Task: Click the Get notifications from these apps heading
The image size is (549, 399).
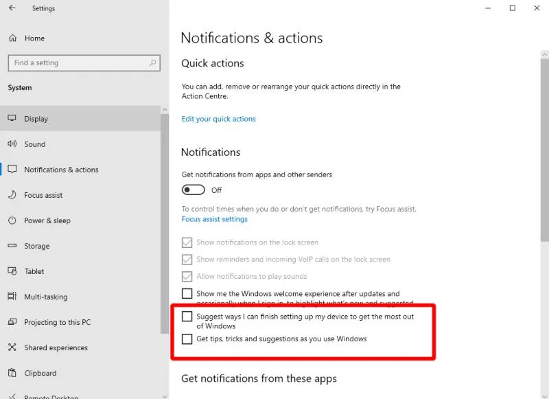Action: coord(259,378)
